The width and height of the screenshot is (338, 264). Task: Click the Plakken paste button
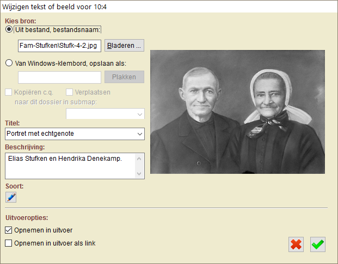tap(125, 77)
